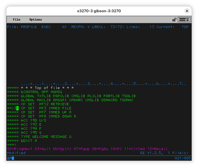198x167 pixels.
Task: Click the &EXIT 0 line text
Action: tap(29, 141)
